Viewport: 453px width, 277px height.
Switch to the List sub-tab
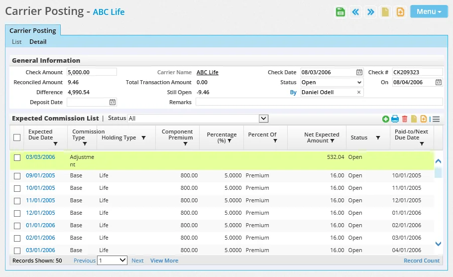(17, 42)
